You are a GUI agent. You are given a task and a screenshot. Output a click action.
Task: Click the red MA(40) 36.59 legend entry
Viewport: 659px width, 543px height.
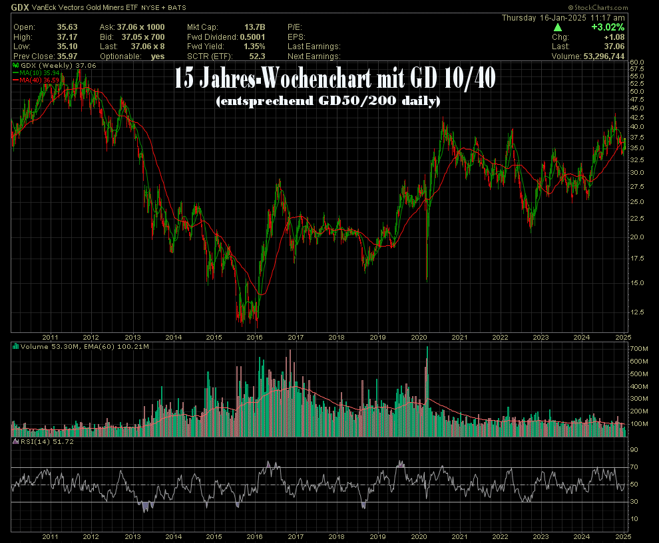[39, 80]
